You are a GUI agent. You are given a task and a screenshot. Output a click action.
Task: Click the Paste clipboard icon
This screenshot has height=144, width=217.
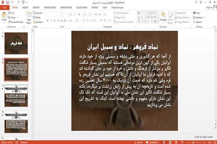point(4,17)
